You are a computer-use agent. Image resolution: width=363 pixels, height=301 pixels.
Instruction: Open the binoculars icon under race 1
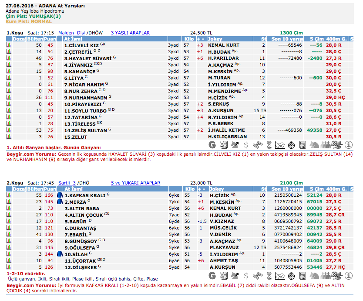(x=258, y=144)
